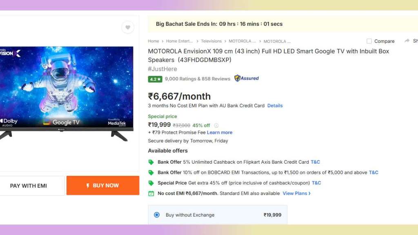Click the calendar icon on No cost EMI row

click(x=151, y=193)
